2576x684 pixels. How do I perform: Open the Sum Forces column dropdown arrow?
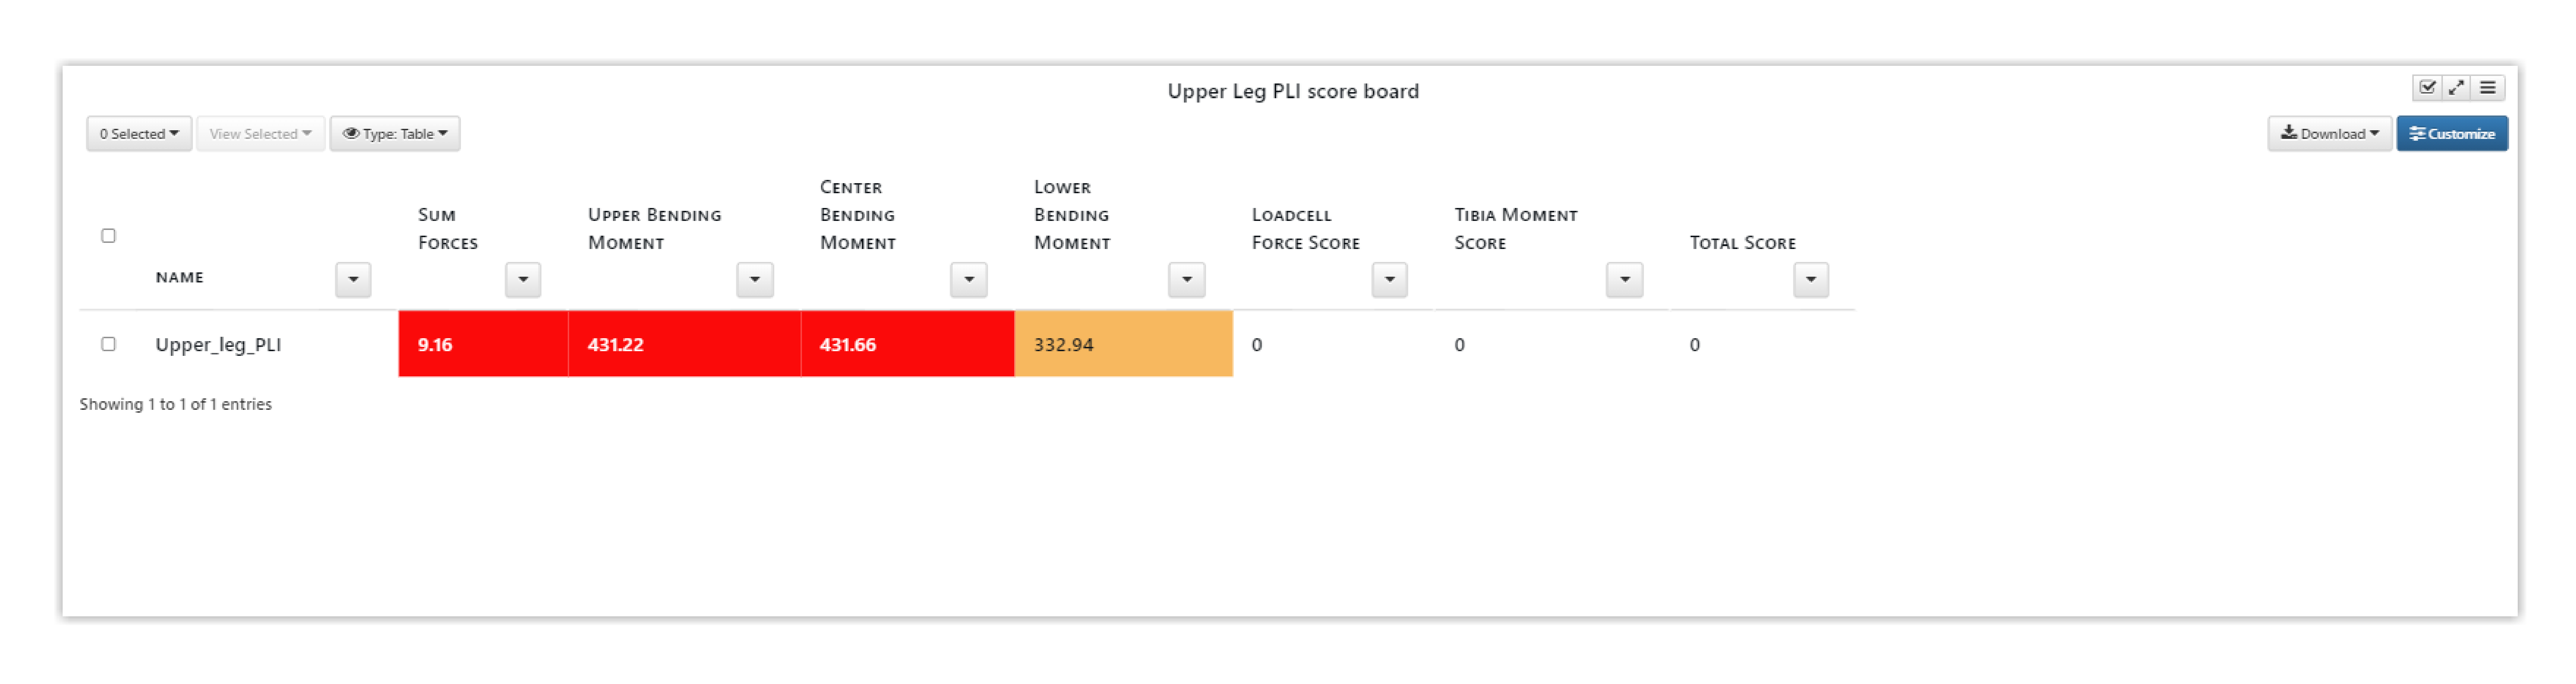523,280
